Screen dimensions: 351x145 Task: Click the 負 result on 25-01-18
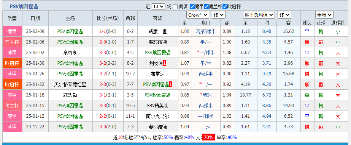click(307, 95)
